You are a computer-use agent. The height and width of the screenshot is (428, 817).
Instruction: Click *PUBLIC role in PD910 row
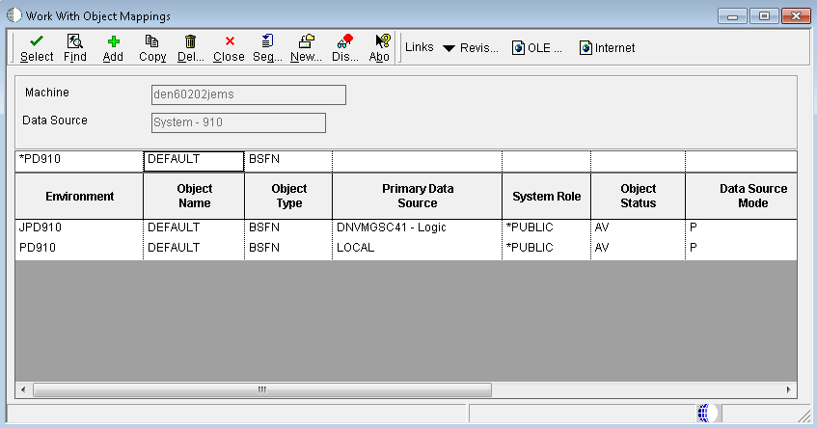547,248
